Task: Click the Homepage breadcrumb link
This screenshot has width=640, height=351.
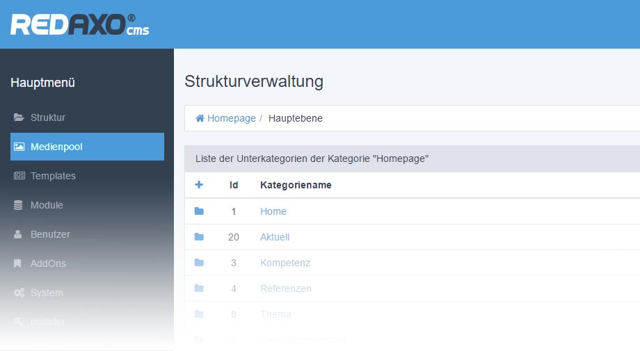Action: tap(232, 118)
